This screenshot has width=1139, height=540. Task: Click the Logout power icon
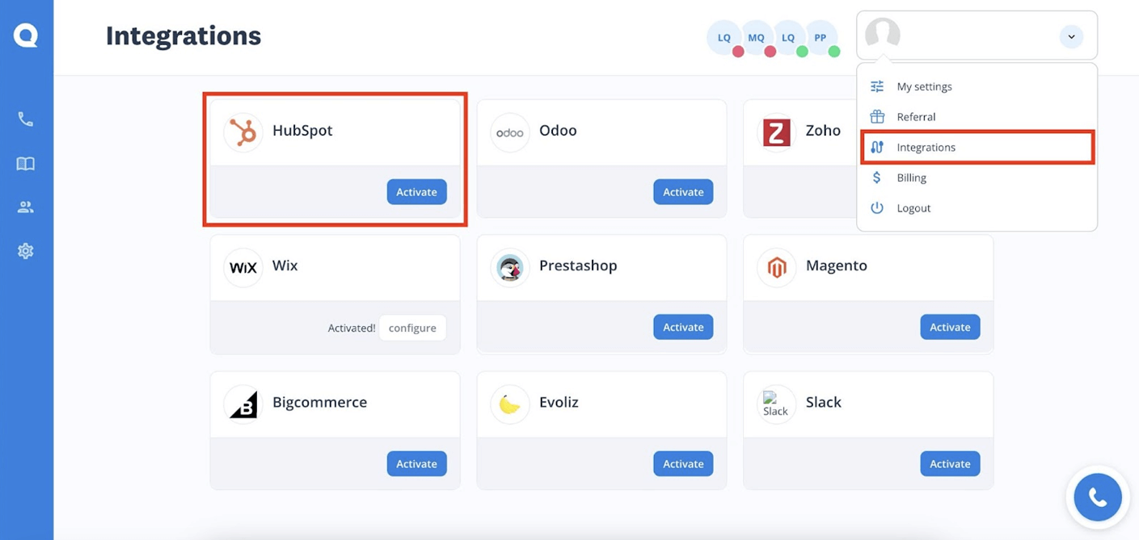[x=877, y=208]
